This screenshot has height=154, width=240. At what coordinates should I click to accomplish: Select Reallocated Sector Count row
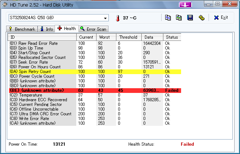coord(95,57)
